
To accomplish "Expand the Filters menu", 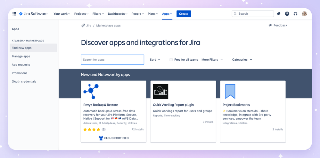I will [x=98, y=14].
